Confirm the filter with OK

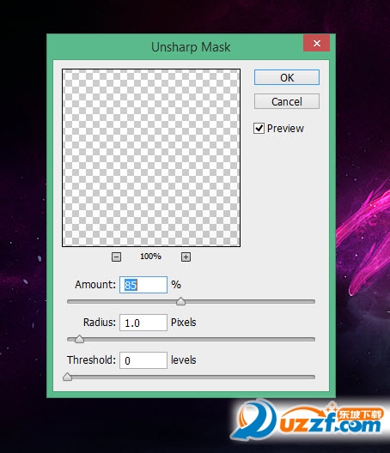point(287,77)
